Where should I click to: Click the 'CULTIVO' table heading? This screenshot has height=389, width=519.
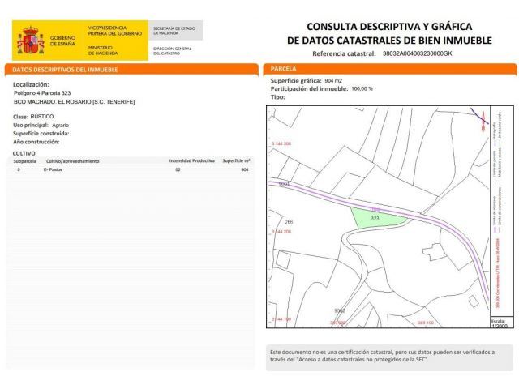point(24,153)
